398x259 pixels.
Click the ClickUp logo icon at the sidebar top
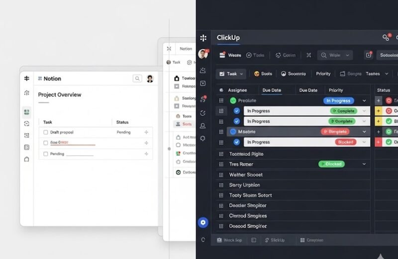[203, 38]
